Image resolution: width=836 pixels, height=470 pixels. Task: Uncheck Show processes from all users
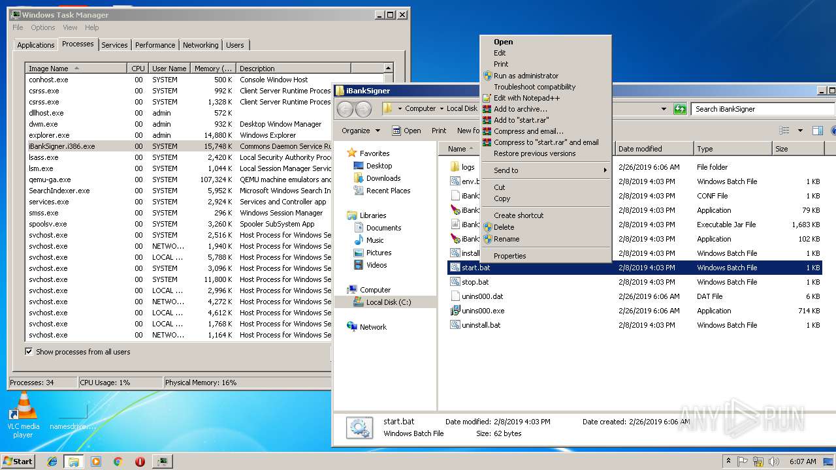tap(29, 351)
